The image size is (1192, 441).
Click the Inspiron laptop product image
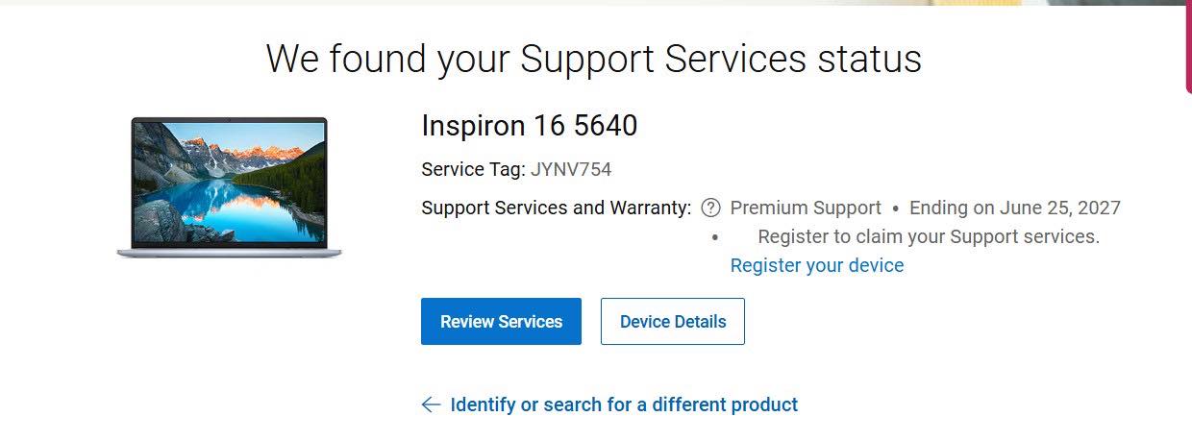(229, 183)
